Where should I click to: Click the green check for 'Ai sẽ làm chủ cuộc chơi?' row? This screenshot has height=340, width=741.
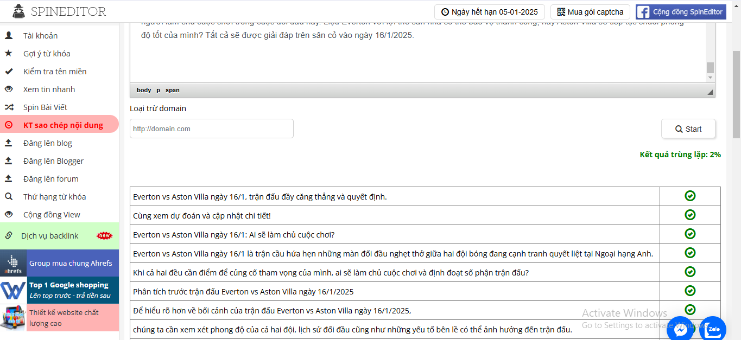(690, 234)
